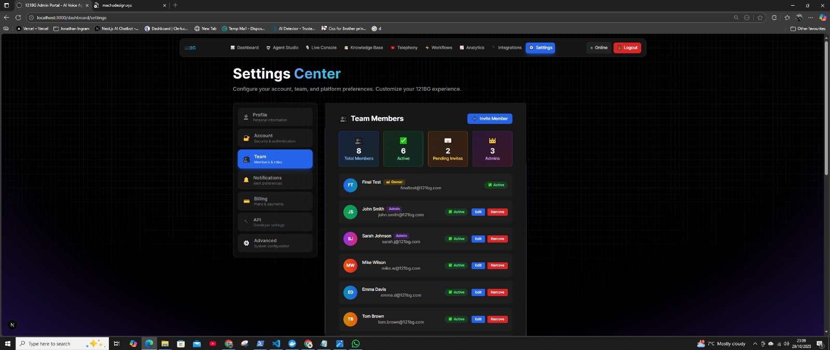The image size is (830, 350).
Task: Click the JS avatar for John Smith
Action: 350,212
